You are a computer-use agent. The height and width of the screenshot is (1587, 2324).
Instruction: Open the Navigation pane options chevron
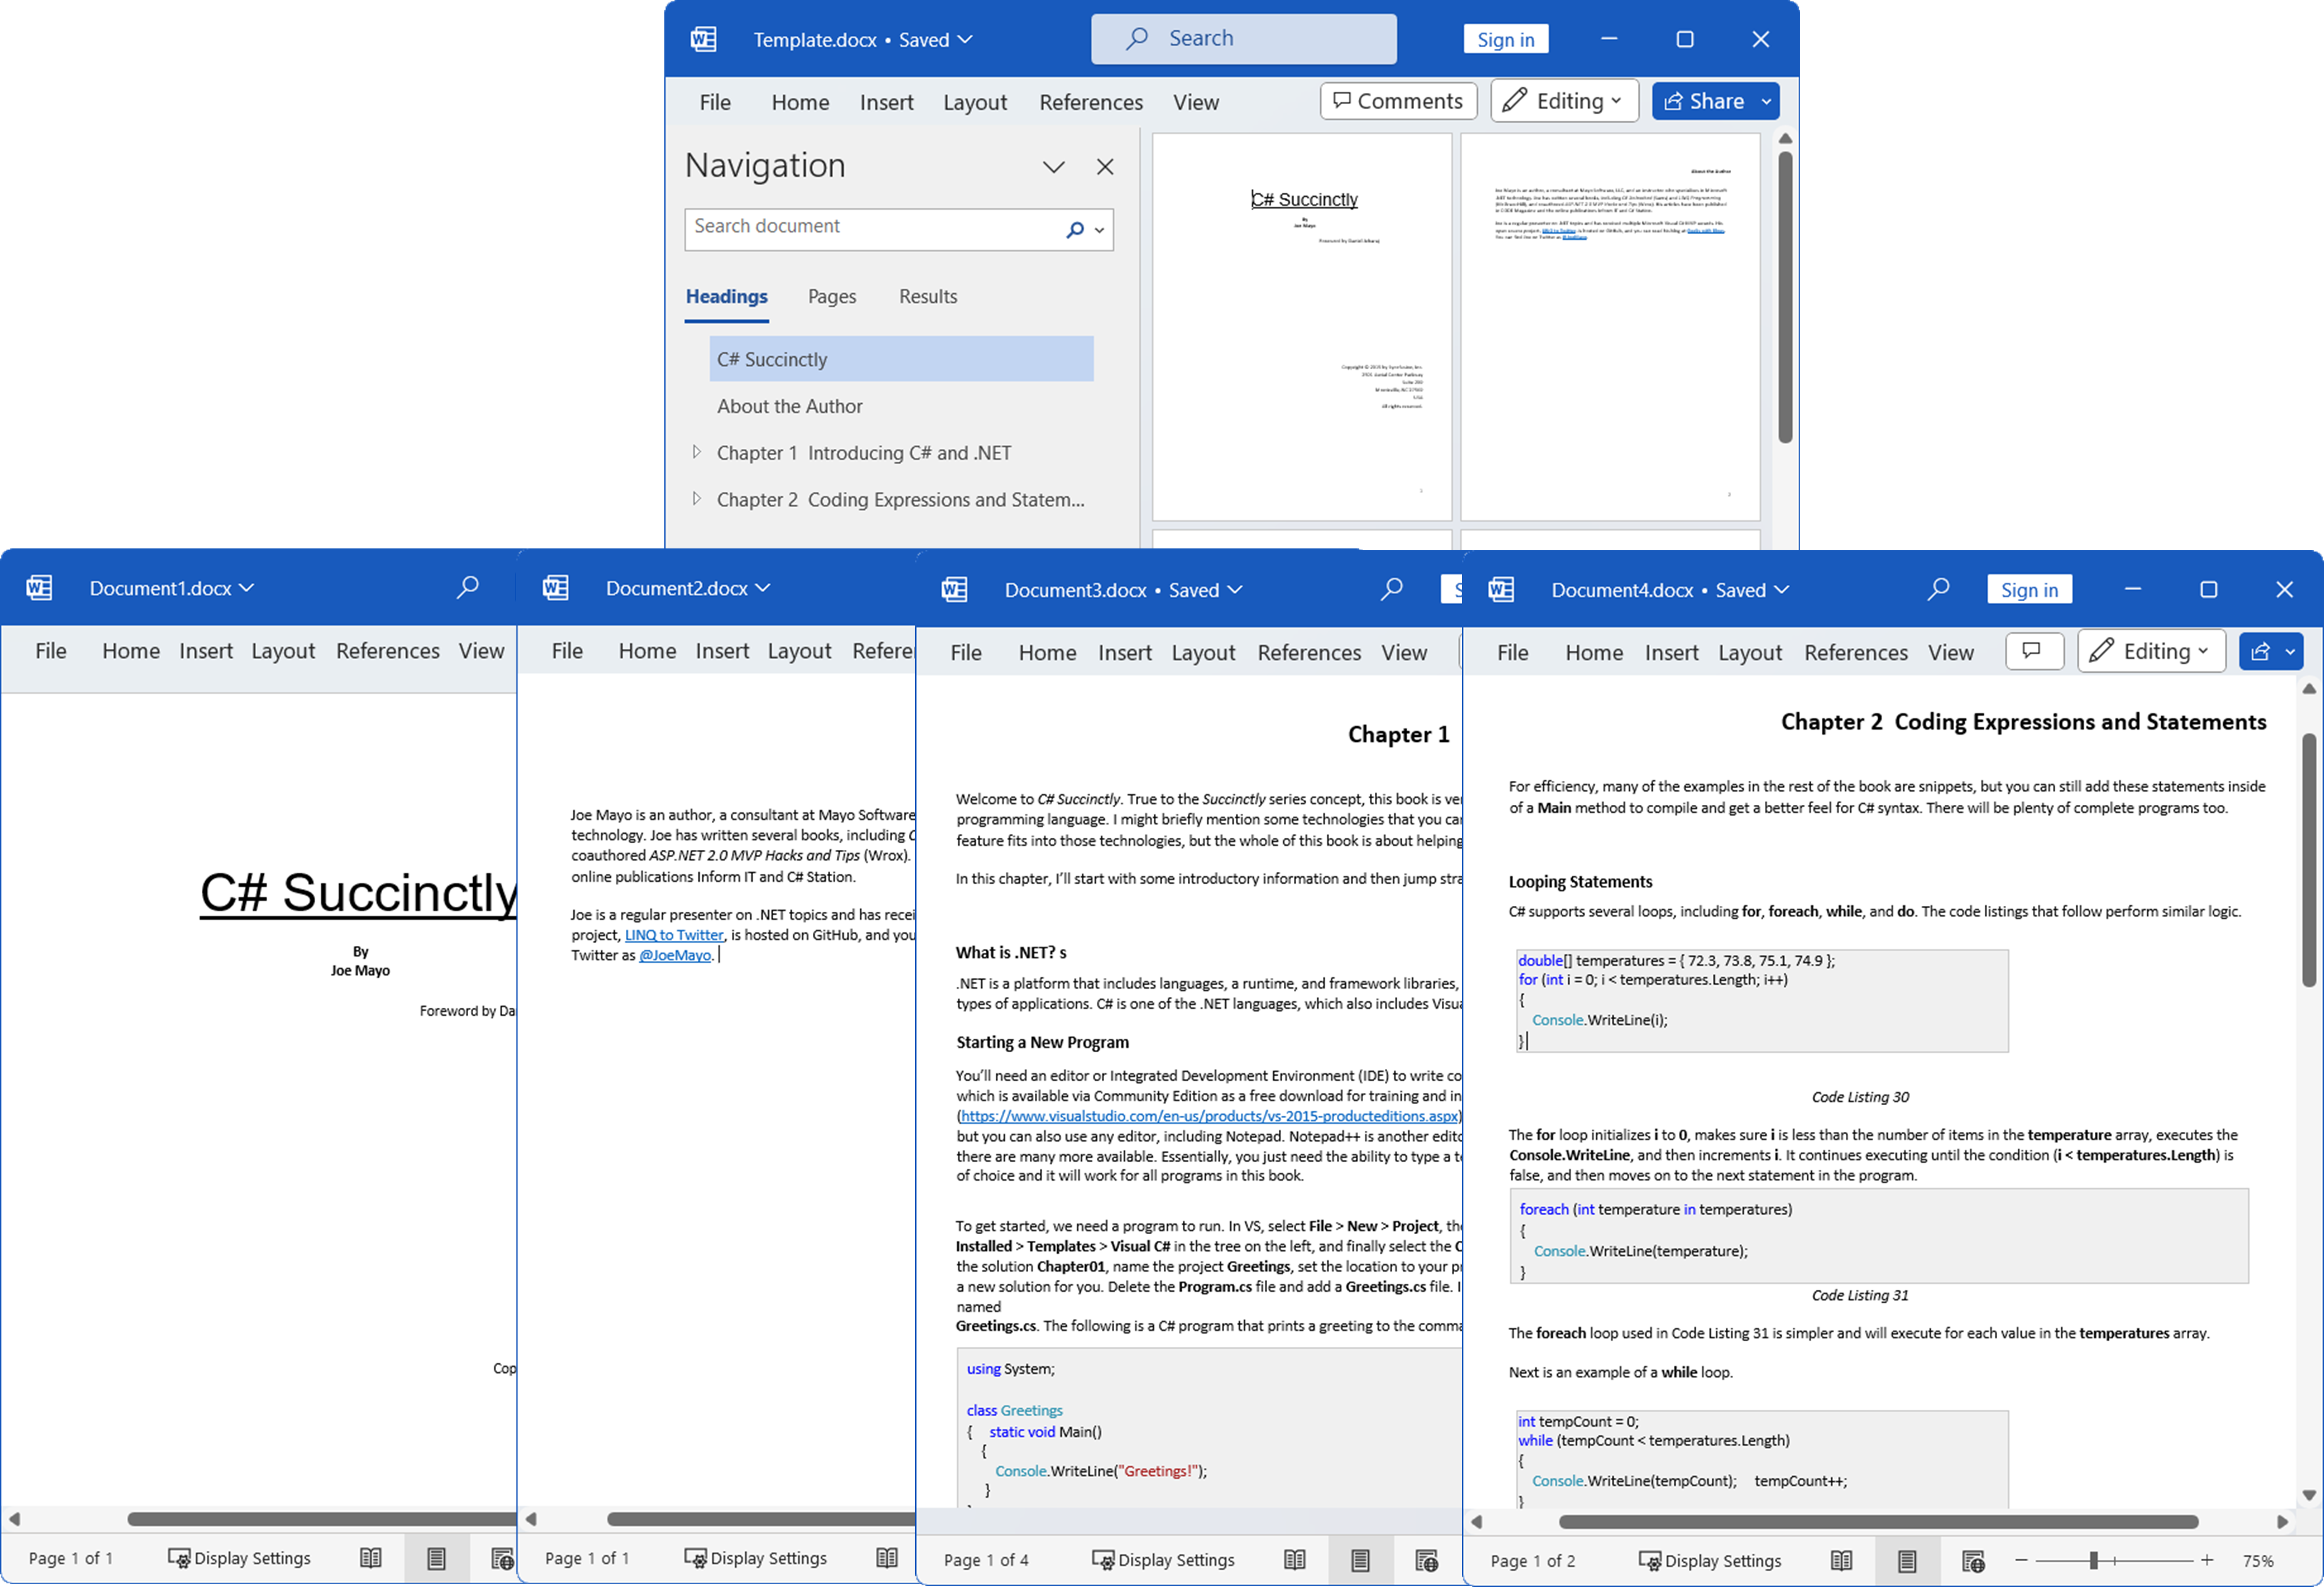coord(1053,167)
